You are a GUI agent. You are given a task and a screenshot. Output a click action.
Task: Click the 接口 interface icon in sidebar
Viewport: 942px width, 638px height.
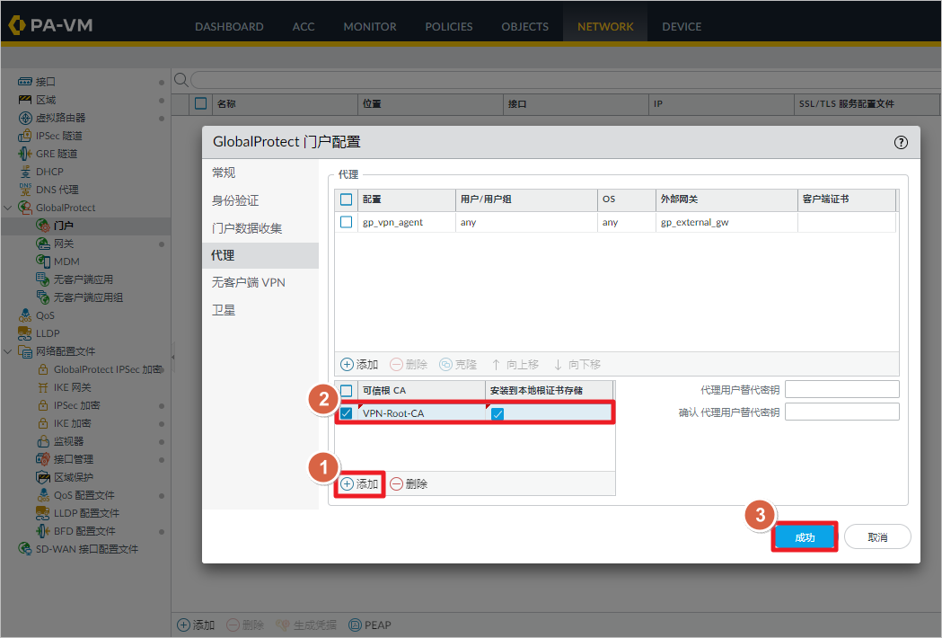click(x=25, y=82)
